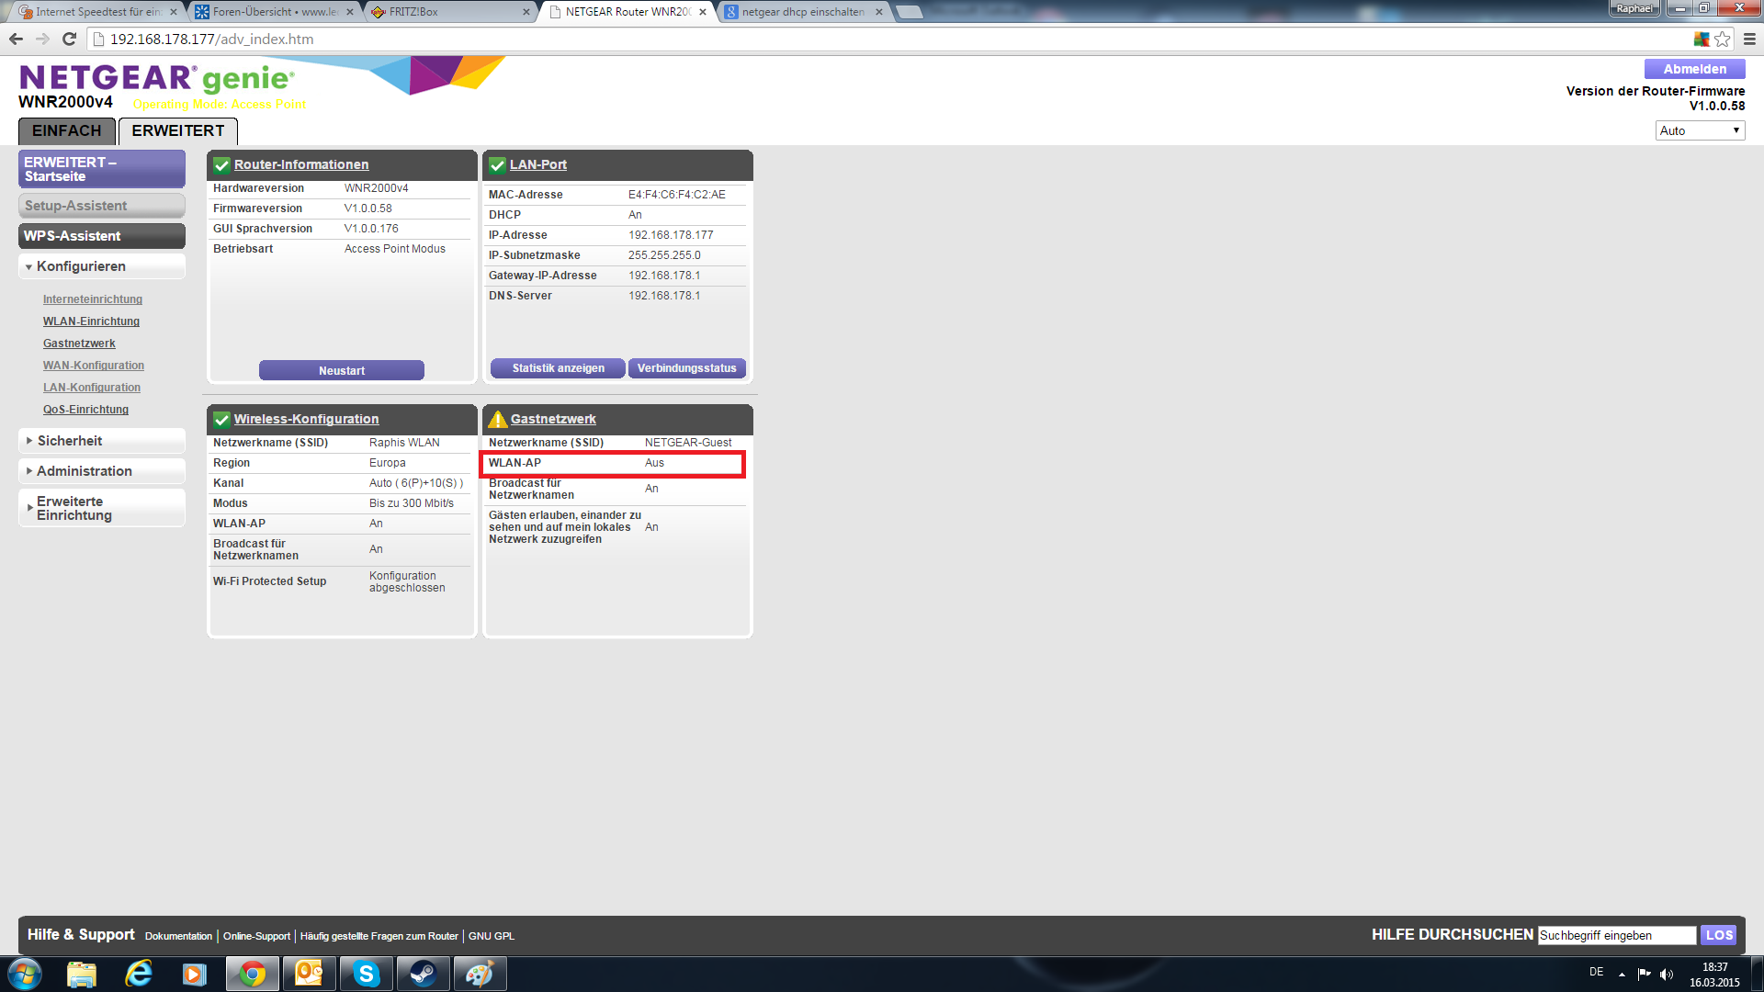Click the Suchbegriff eingeben search field
Image resolution: width=1764 pixels, height=992 pixels.
pos(1616,935)
